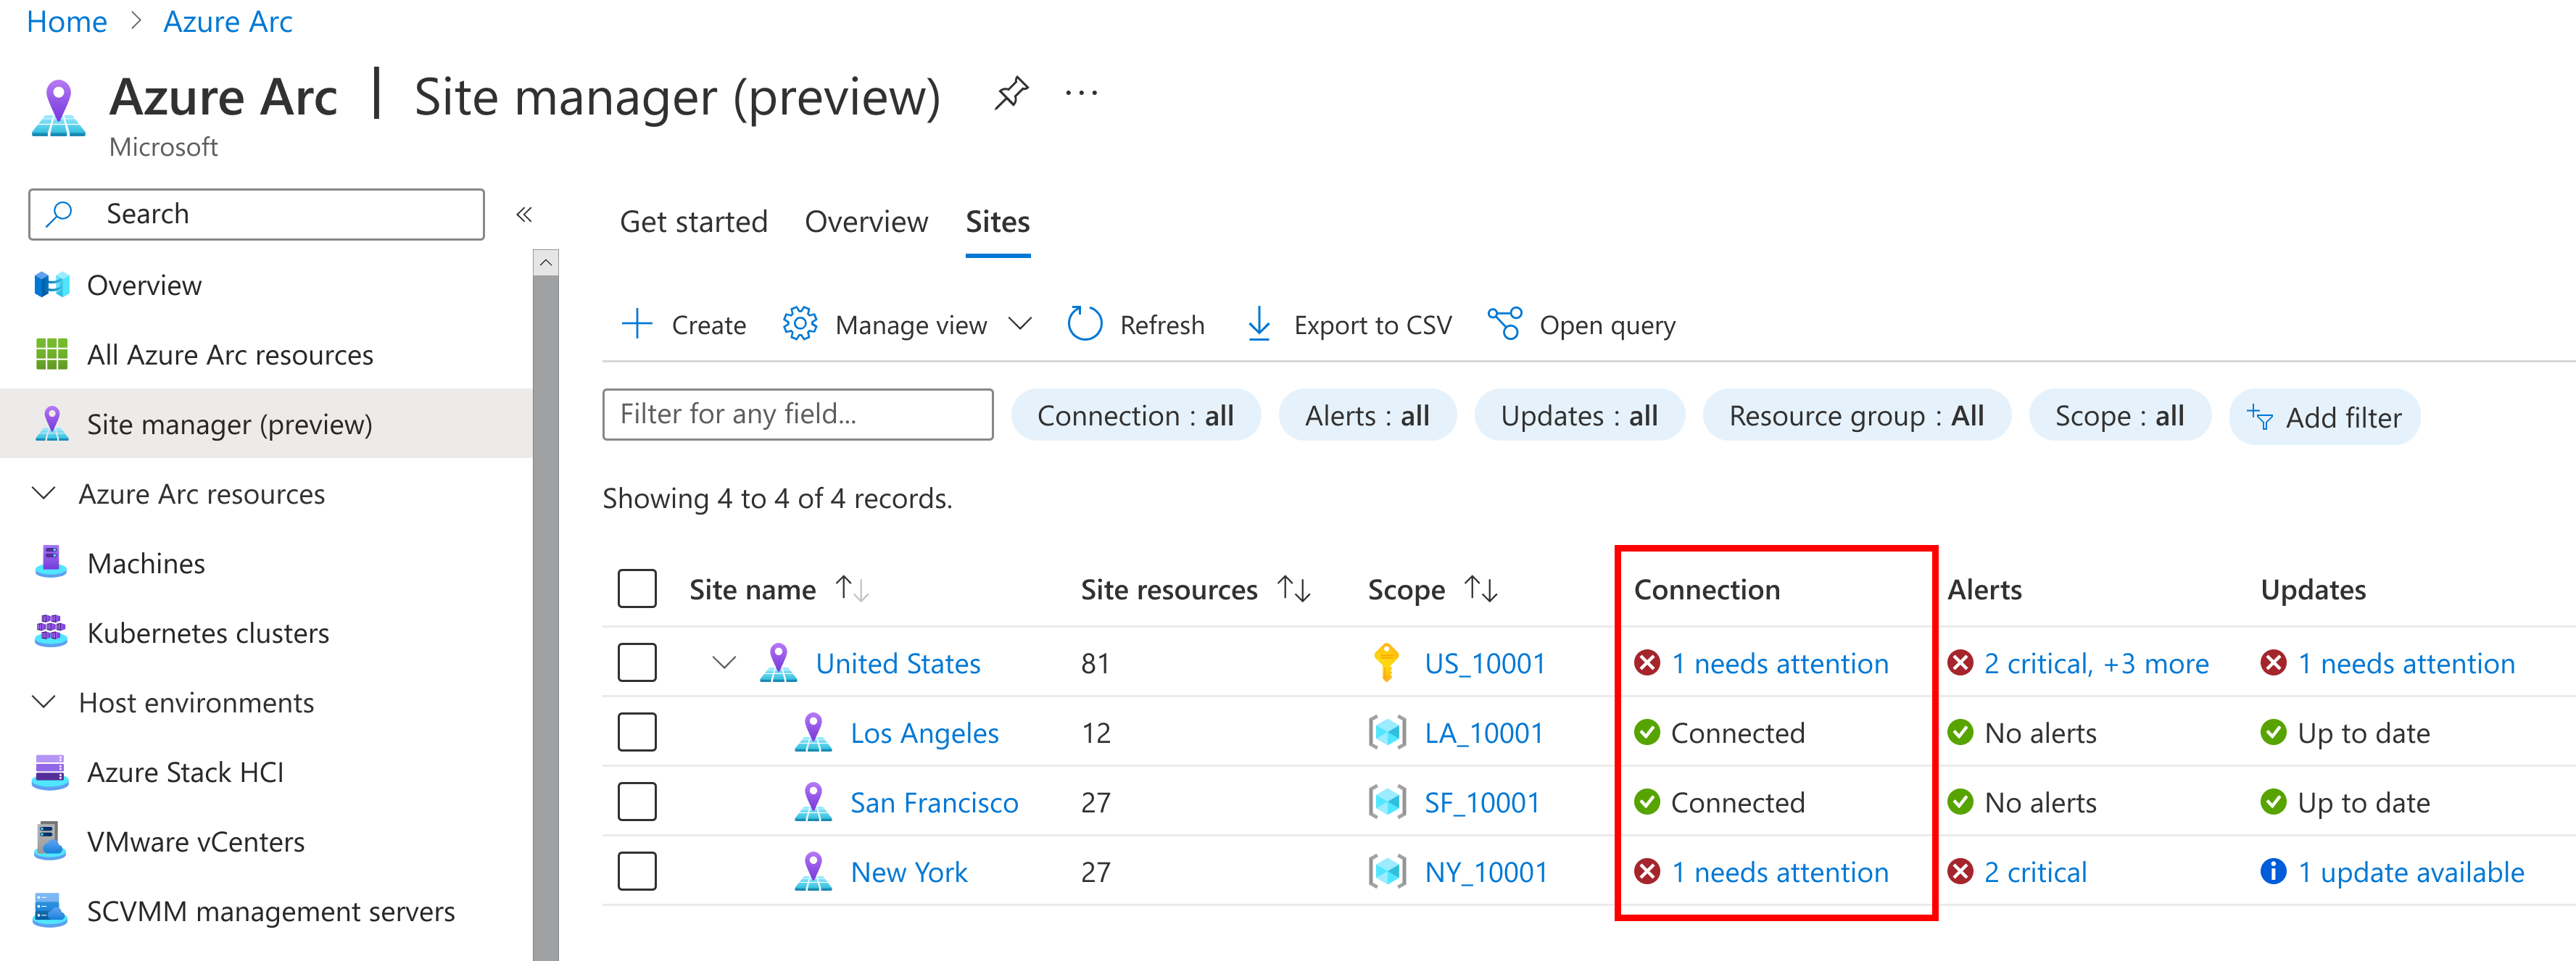Select the New York row checkbox
The height and width of the screenshot is (961, 2576).
click(x=637, y=872)
